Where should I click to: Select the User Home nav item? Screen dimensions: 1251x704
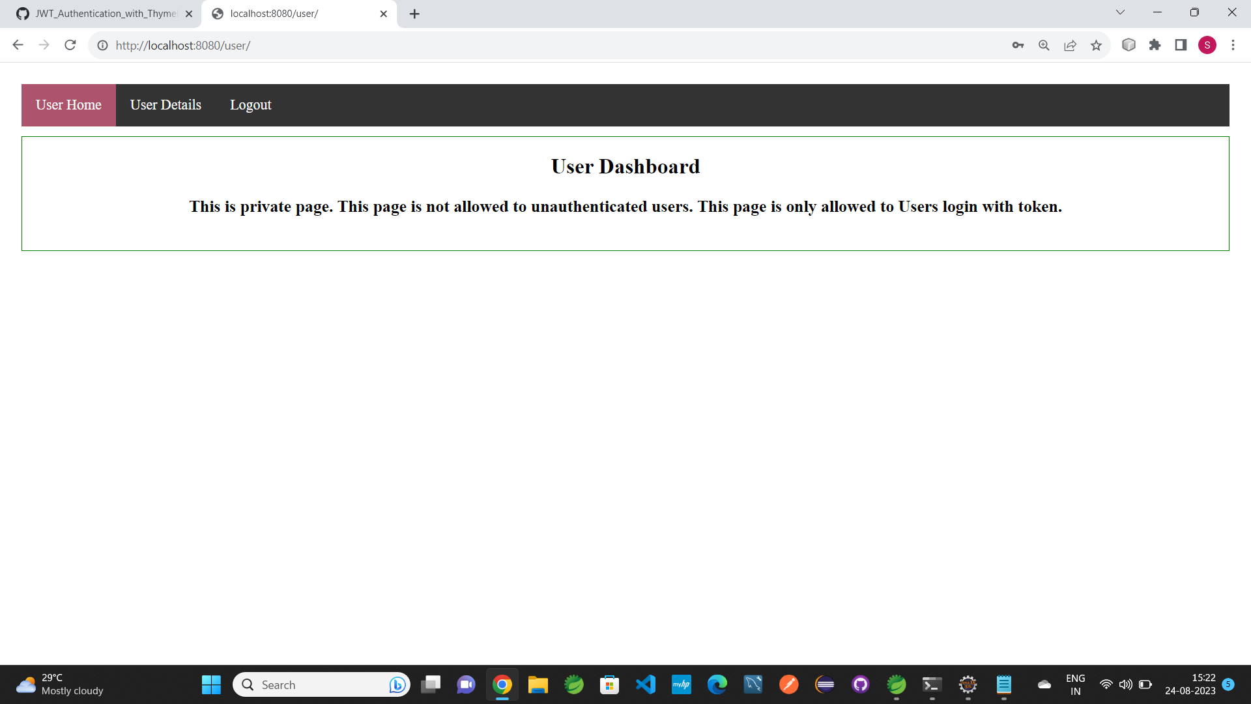coord(68,105)
